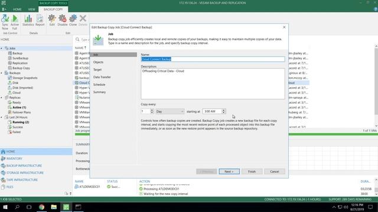The height and width of the screenshot is (212, 378).
Task: Disable the selected job via ribbon
Action: (63, 21)
